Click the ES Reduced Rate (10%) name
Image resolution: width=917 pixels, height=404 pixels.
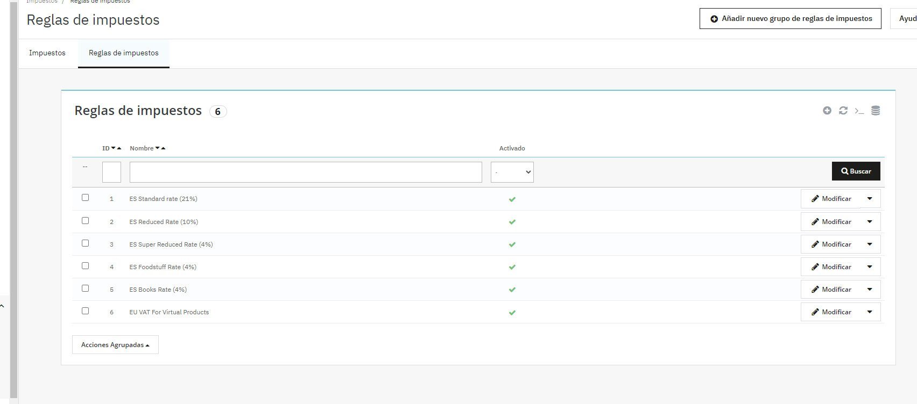164,222
